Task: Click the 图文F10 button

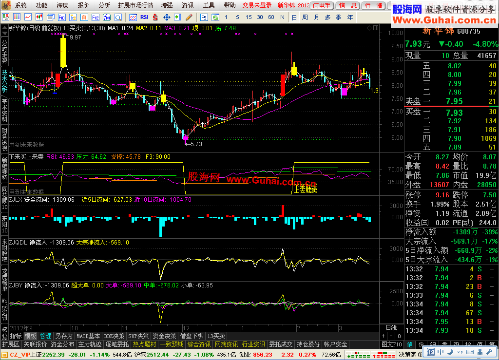Action: click(392, 344)
